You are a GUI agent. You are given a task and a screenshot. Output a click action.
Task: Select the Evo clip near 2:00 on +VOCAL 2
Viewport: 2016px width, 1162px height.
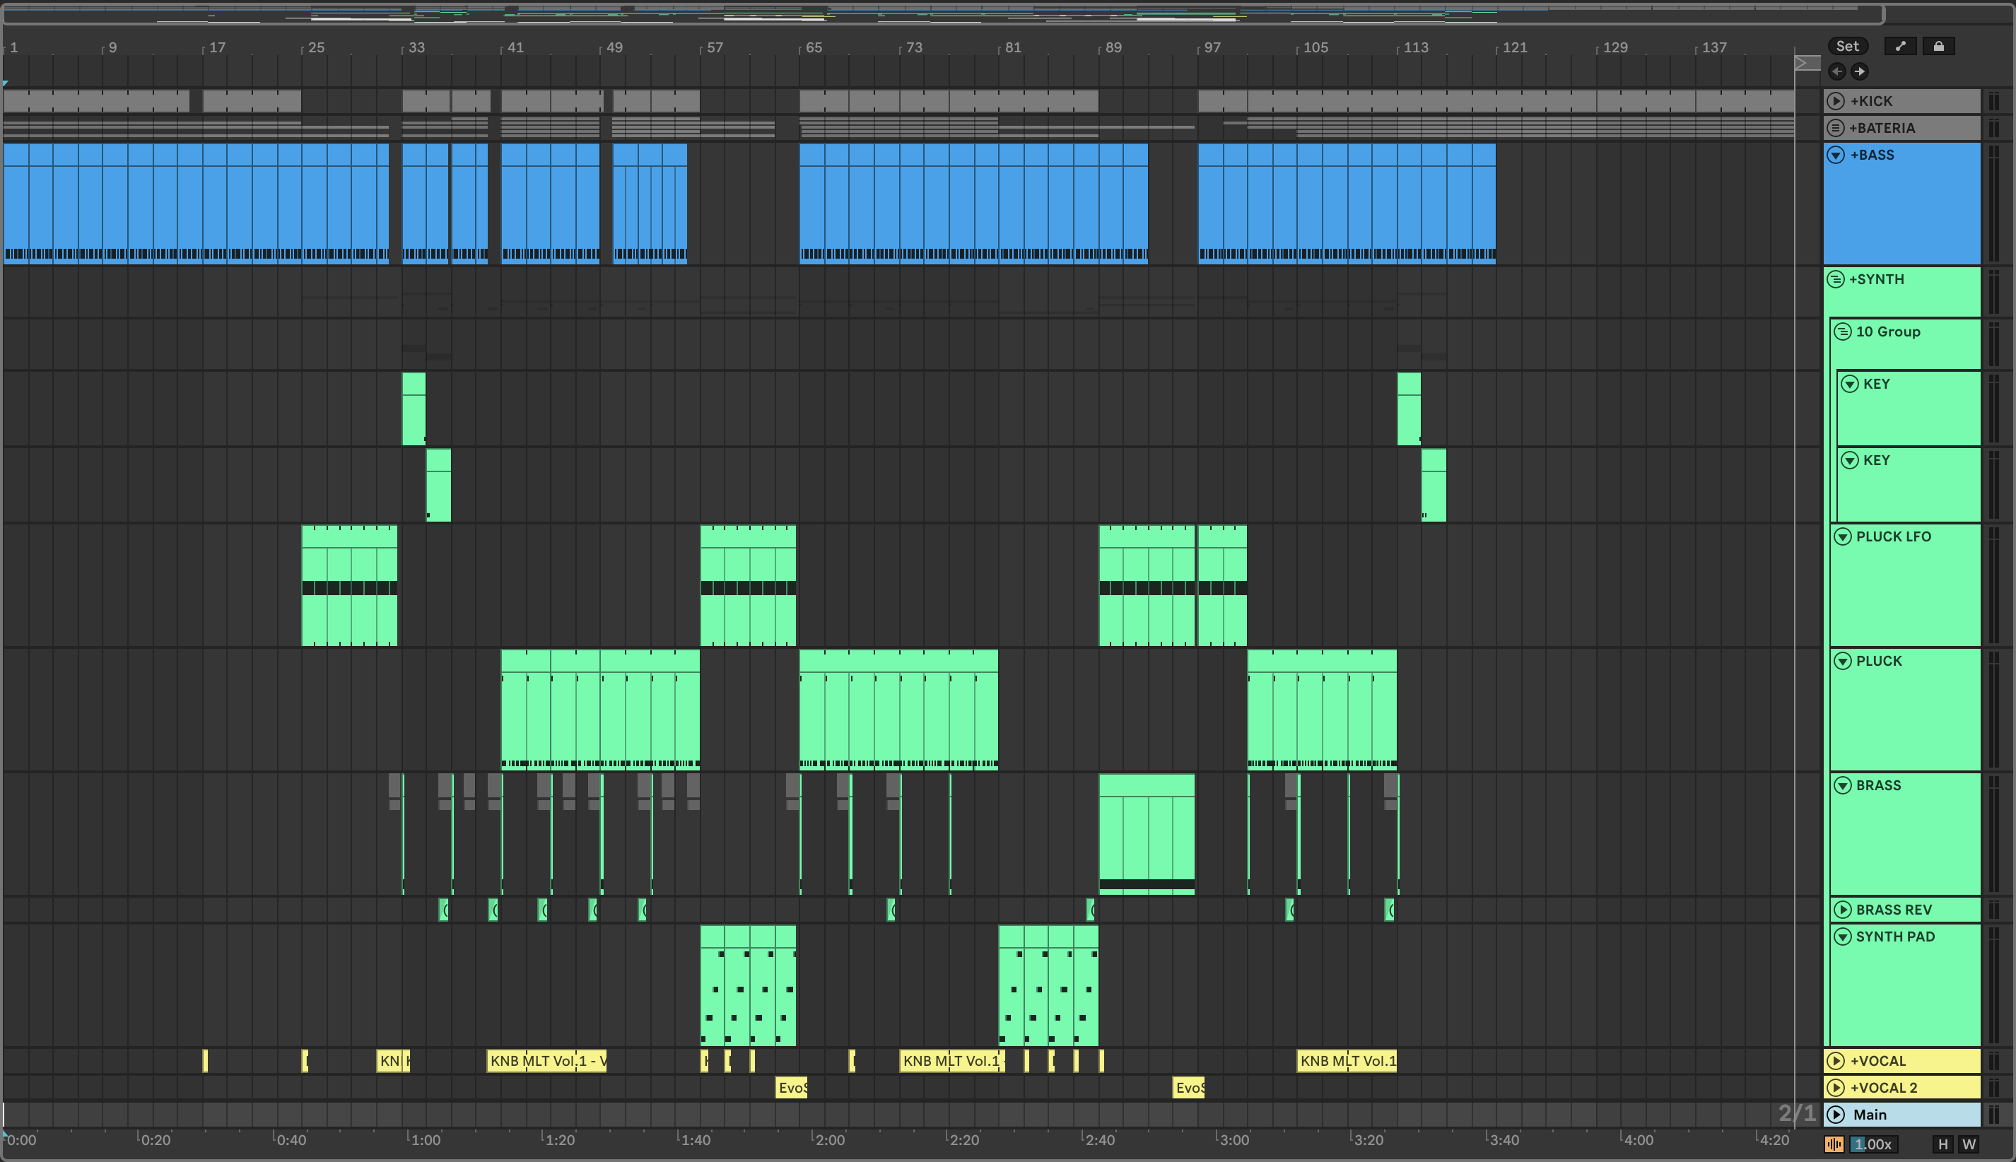click(x=792, y=1088)
